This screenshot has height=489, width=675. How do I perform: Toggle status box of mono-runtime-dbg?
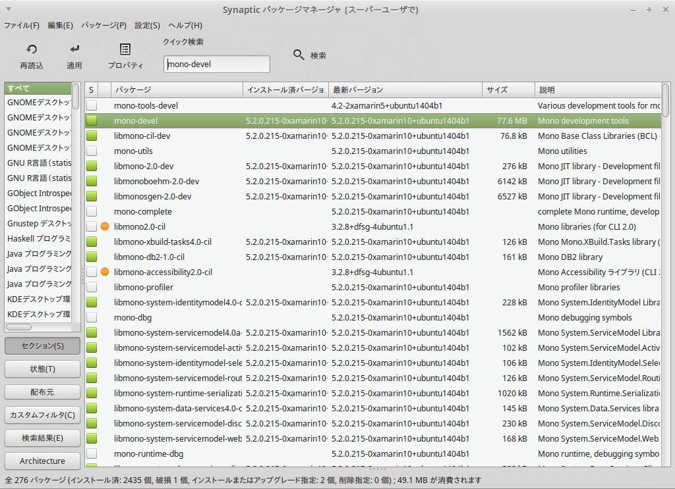pos(91,453)
